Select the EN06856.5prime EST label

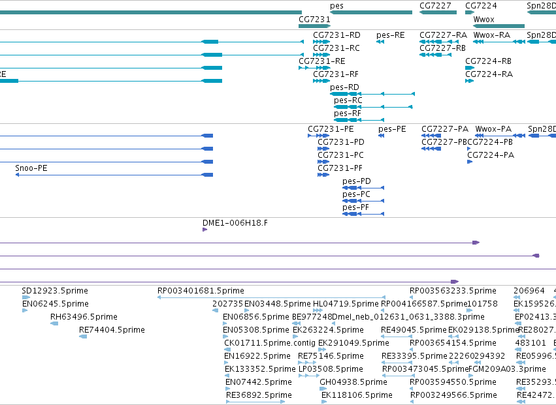(256, 318)
